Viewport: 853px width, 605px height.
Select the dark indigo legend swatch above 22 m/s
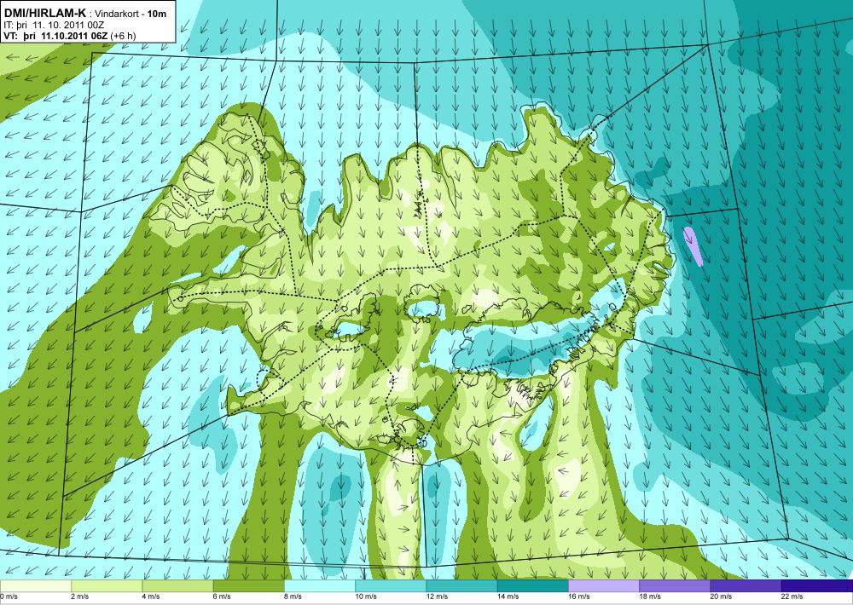(x=817, y=585)
